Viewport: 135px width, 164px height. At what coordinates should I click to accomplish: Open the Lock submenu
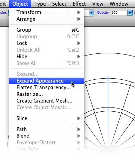[47, 43]
